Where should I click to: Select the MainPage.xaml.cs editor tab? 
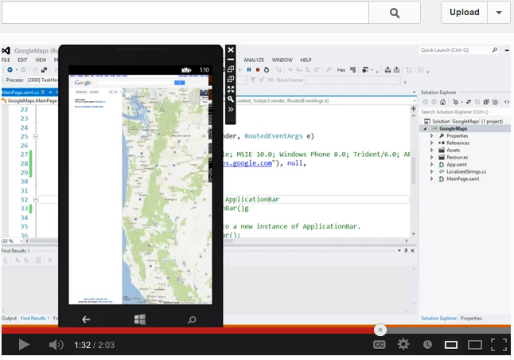tap(21, 92)
